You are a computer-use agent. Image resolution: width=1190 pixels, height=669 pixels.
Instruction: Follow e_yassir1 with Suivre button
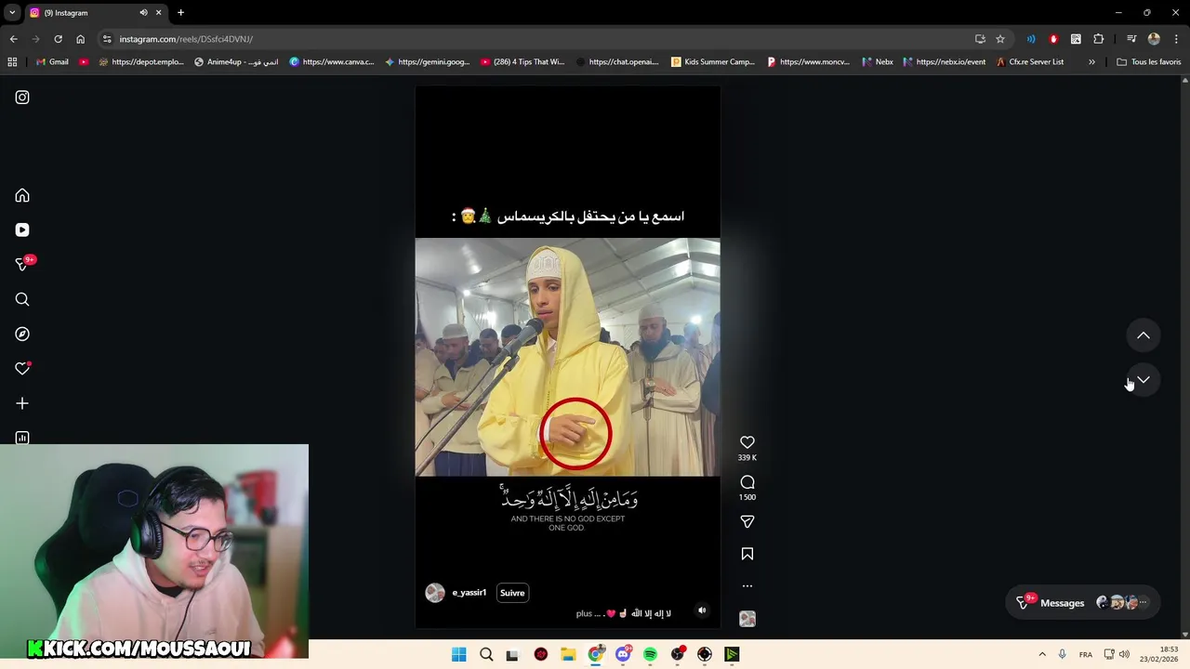(x=512, y=593)
